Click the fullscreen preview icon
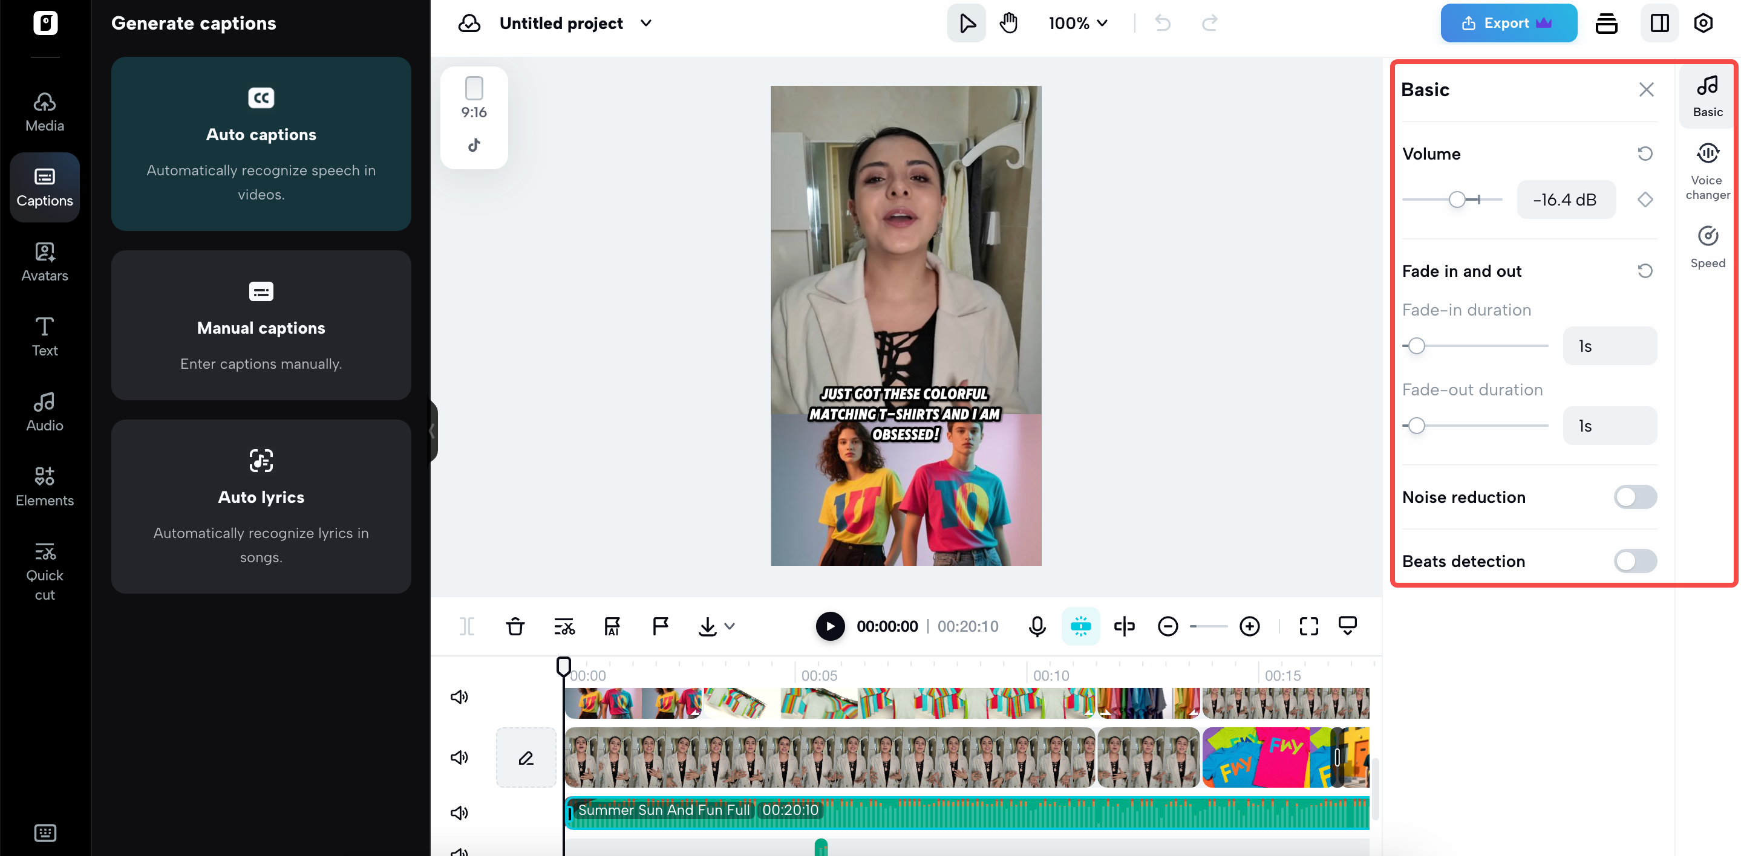 coord(1308,626)
